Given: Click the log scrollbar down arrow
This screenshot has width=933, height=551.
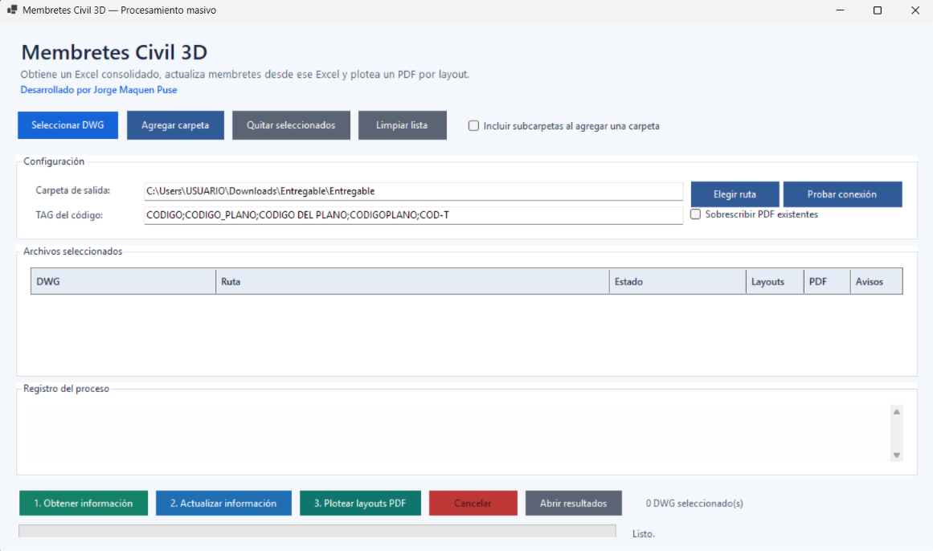Looking at the screenshot, I should (897, 455).
